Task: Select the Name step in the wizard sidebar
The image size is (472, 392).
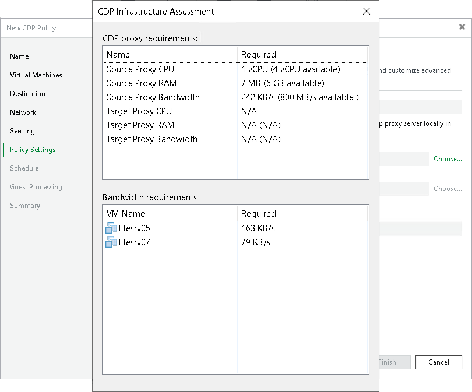Action: click(19, 56)
